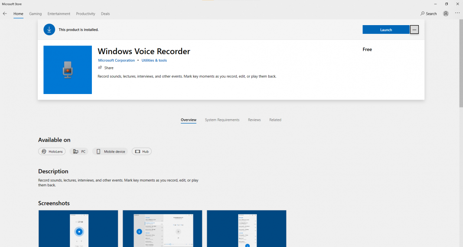Open more options next to Launch
The width and height of the screenshot is (463, 247).
(x=414, y=29)
